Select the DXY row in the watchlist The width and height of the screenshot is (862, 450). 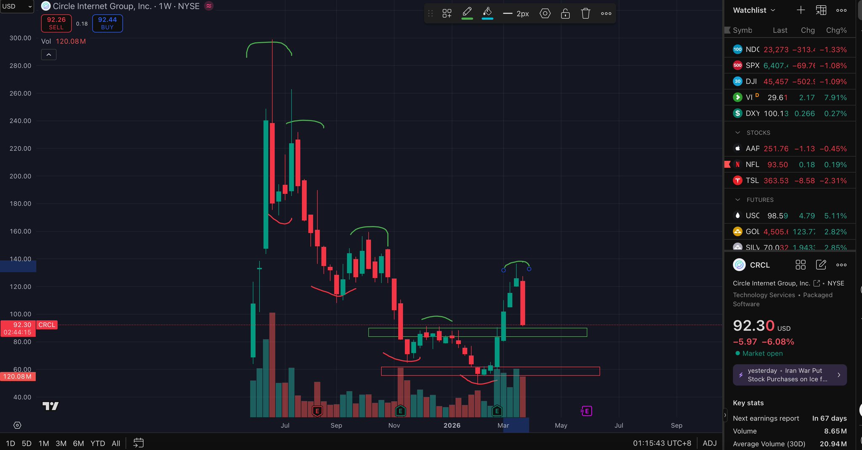790,113
